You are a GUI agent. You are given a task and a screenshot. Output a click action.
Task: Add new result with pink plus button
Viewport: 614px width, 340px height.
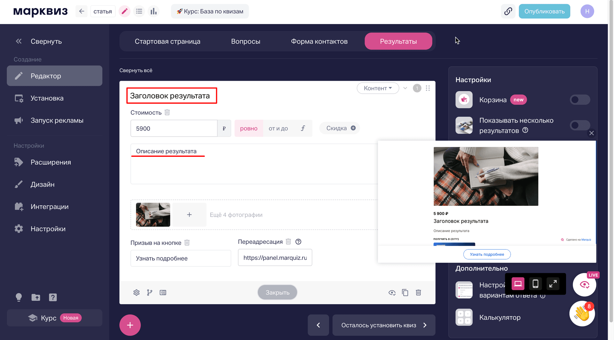[130, 325]
